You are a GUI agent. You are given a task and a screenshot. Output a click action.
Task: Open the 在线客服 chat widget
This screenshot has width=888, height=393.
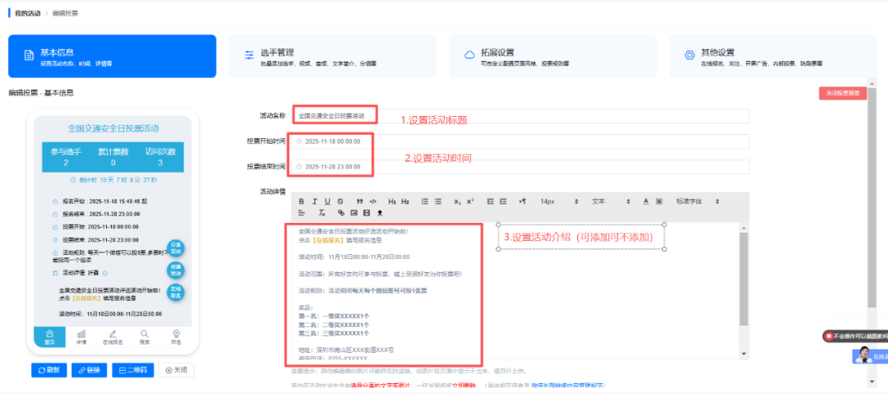pos(871,356)
